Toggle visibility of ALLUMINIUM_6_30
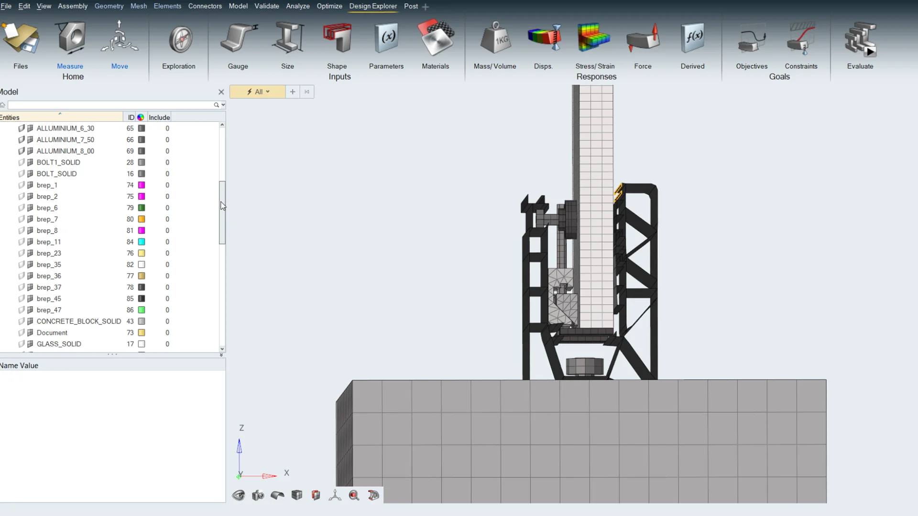This screenshot has width=918, height=516. point(21,129)
